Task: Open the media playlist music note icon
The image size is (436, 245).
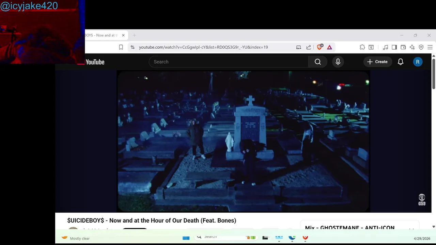Action: pos(385,47)
